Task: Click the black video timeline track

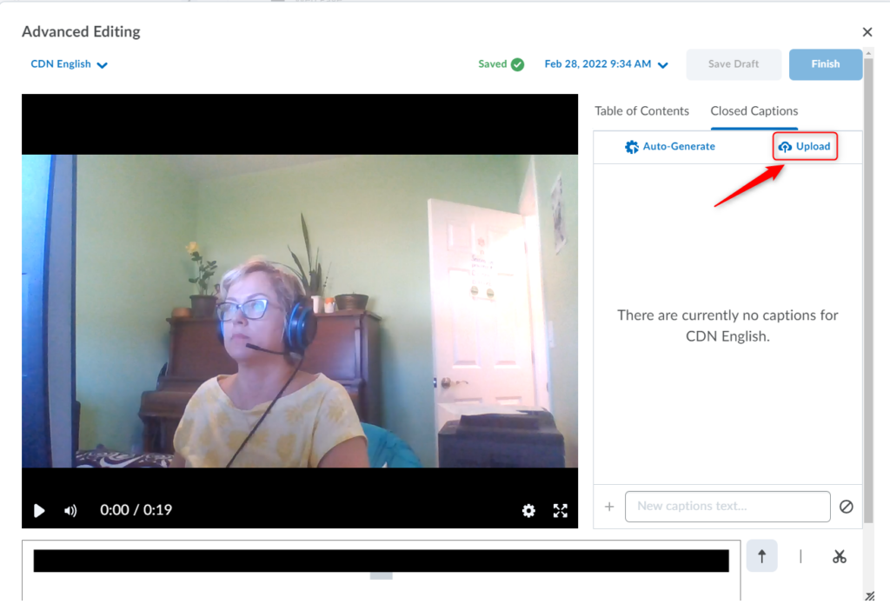Action: pyautogui.click(x=381, y=561)
